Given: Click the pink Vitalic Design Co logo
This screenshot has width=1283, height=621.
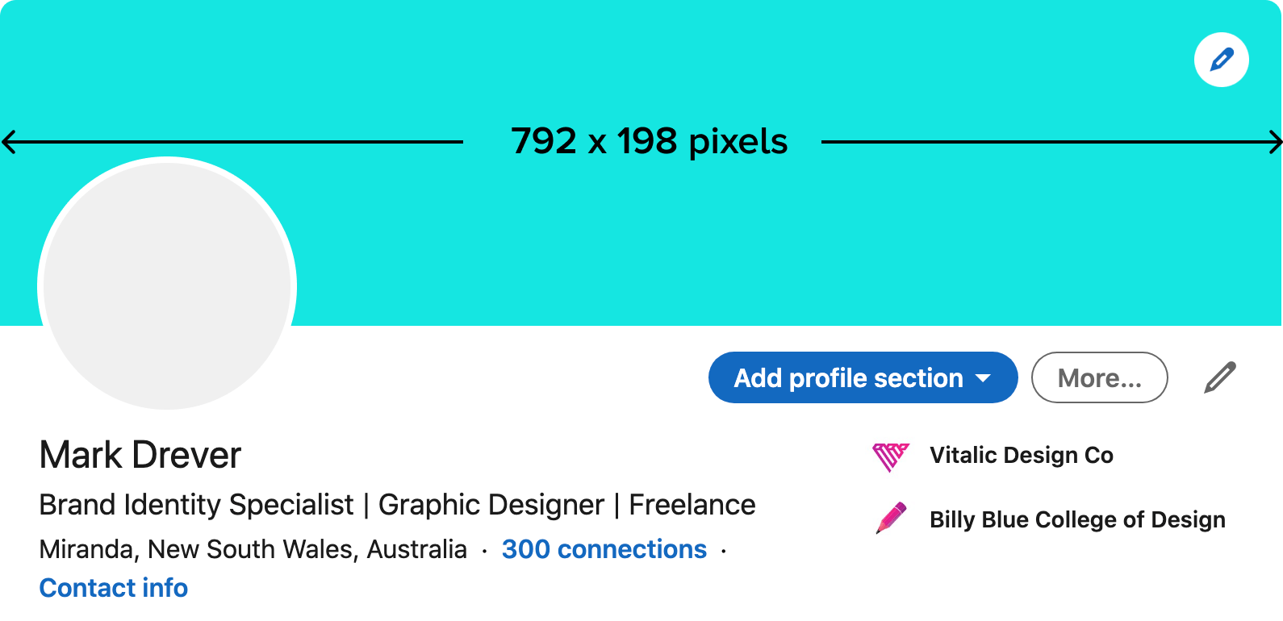Looking at the screenshot, I should [x=891, y=456].
